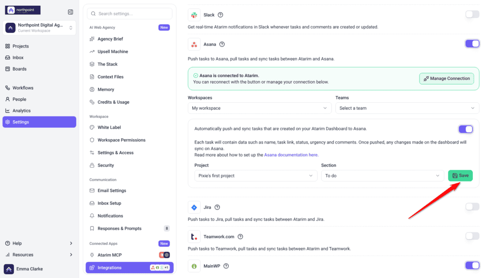Enable the Slack integration toggle
The width and height of the screenshot is (487, 278).
click(x=472, y=14)
